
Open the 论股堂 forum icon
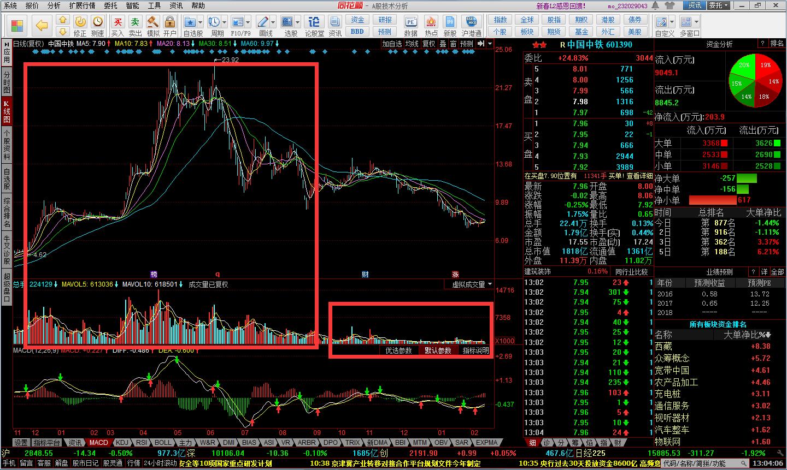[x=314, y=22]
